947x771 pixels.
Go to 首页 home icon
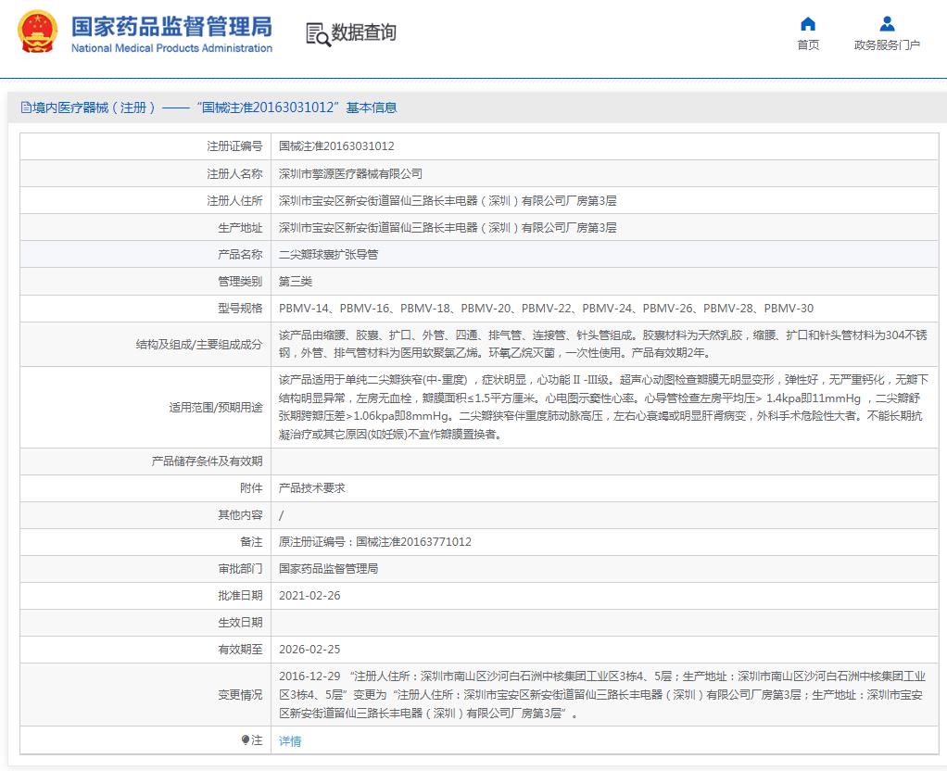coord(807,24)
